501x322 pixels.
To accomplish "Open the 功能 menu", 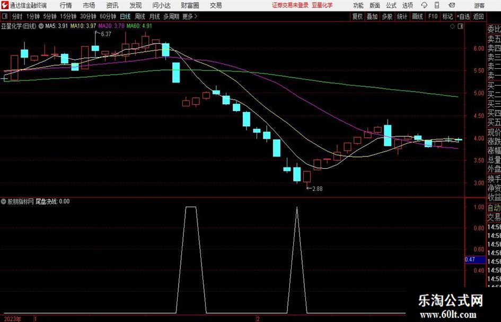I will coord(358,5).
